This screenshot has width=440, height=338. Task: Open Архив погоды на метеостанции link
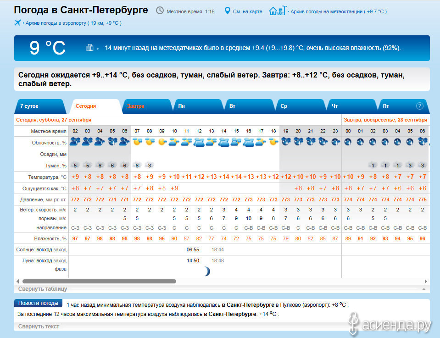(x=339, y=11)
